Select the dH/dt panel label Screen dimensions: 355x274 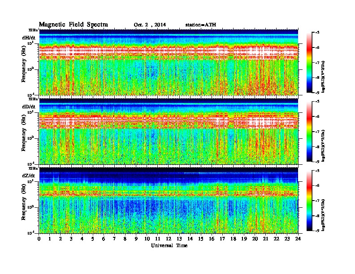29,38
